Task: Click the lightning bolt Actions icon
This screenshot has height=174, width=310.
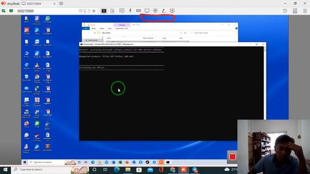Action: pyautogui.click(x=130, y=11)
